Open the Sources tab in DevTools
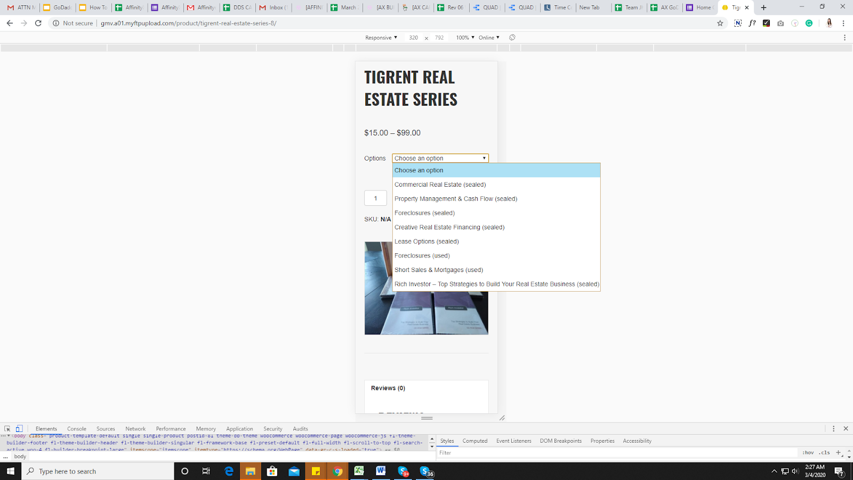853x480 pixels. (x=106, y=429)
